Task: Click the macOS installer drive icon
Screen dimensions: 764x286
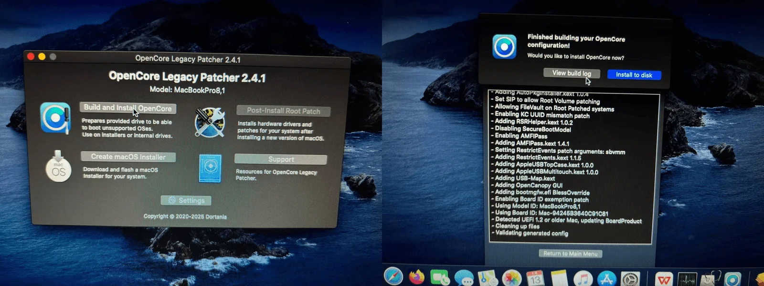Action: click(58, 166)
